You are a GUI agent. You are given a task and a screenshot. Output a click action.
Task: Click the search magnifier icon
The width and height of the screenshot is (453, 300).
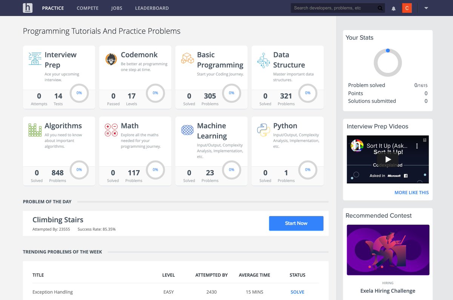point(380,8)
